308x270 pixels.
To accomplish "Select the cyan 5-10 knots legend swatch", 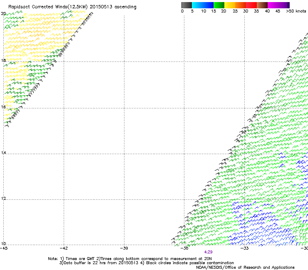I will pos(197,5).
